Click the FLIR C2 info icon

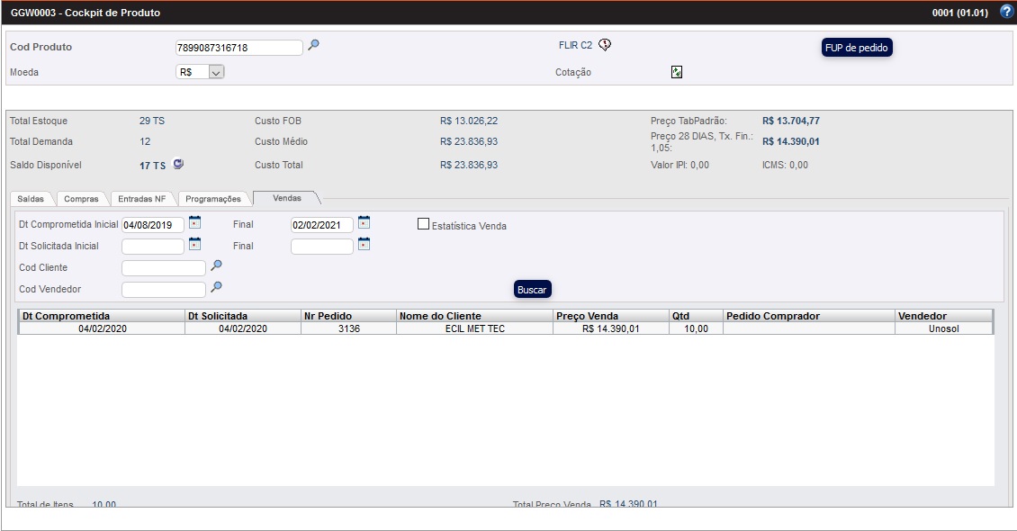(x=605, y=45)
